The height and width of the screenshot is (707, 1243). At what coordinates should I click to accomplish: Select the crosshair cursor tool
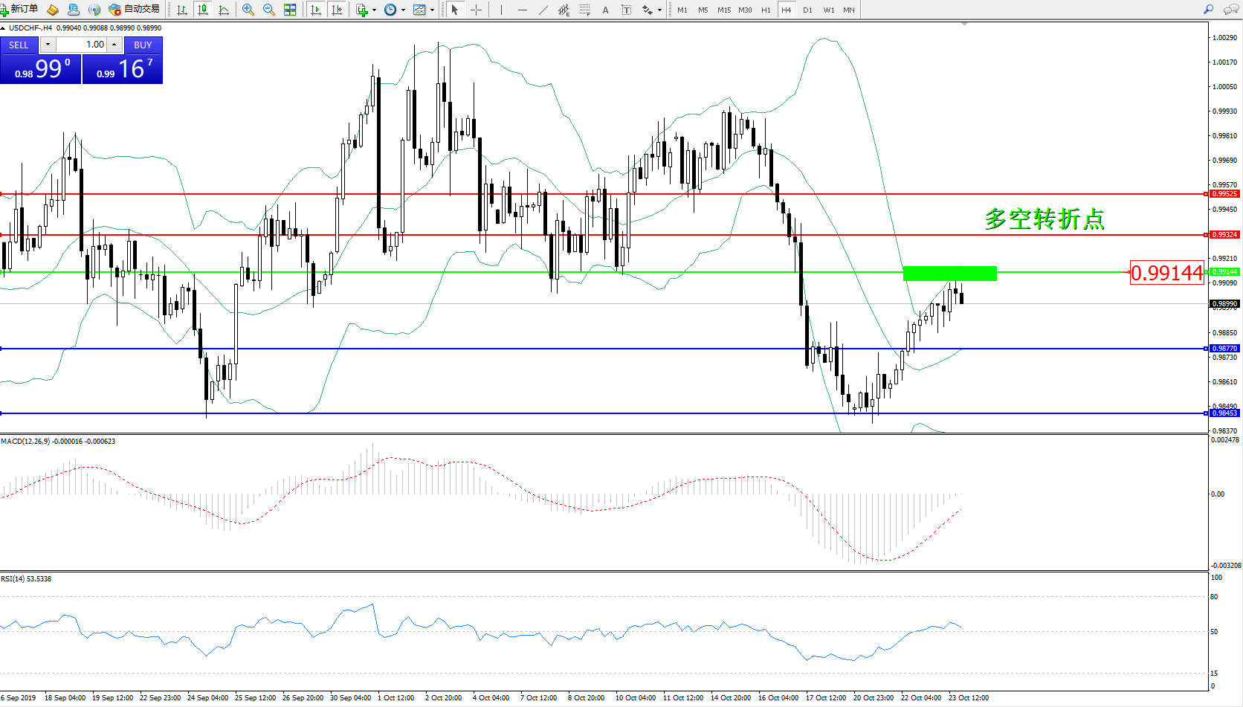pyautogui.click(x=476, y=10)
